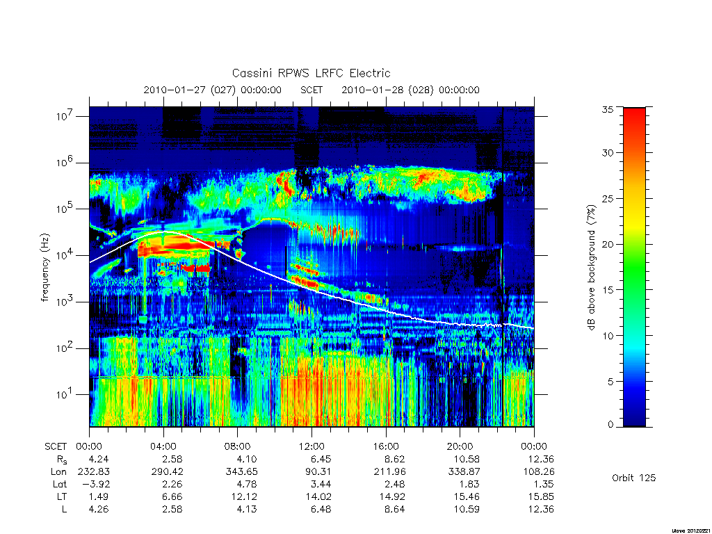This screenshot has height=534, width=712.
Task: Click the 'LT' row label
Action: [62, 496]
